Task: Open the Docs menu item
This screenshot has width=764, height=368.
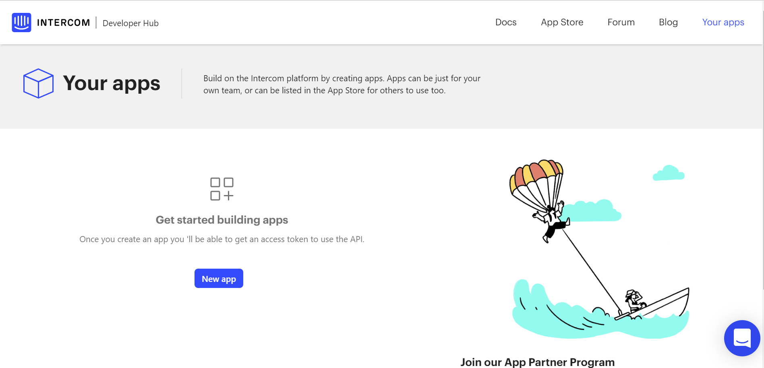Action: (506, 23)
